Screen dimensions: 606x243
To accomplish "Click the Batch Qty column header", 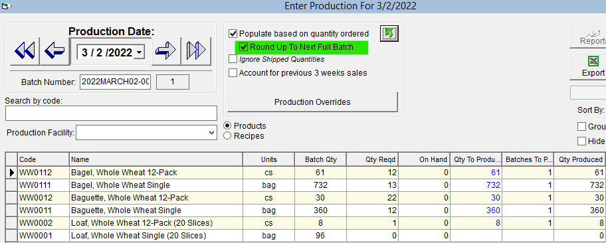I will (x=320, y=159).
